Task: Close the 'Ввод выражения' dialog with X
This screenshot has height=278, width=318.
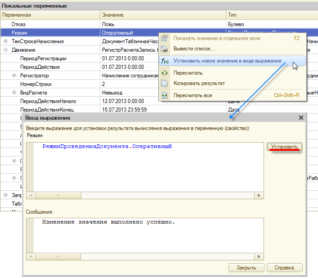Action: coord(301,117)
